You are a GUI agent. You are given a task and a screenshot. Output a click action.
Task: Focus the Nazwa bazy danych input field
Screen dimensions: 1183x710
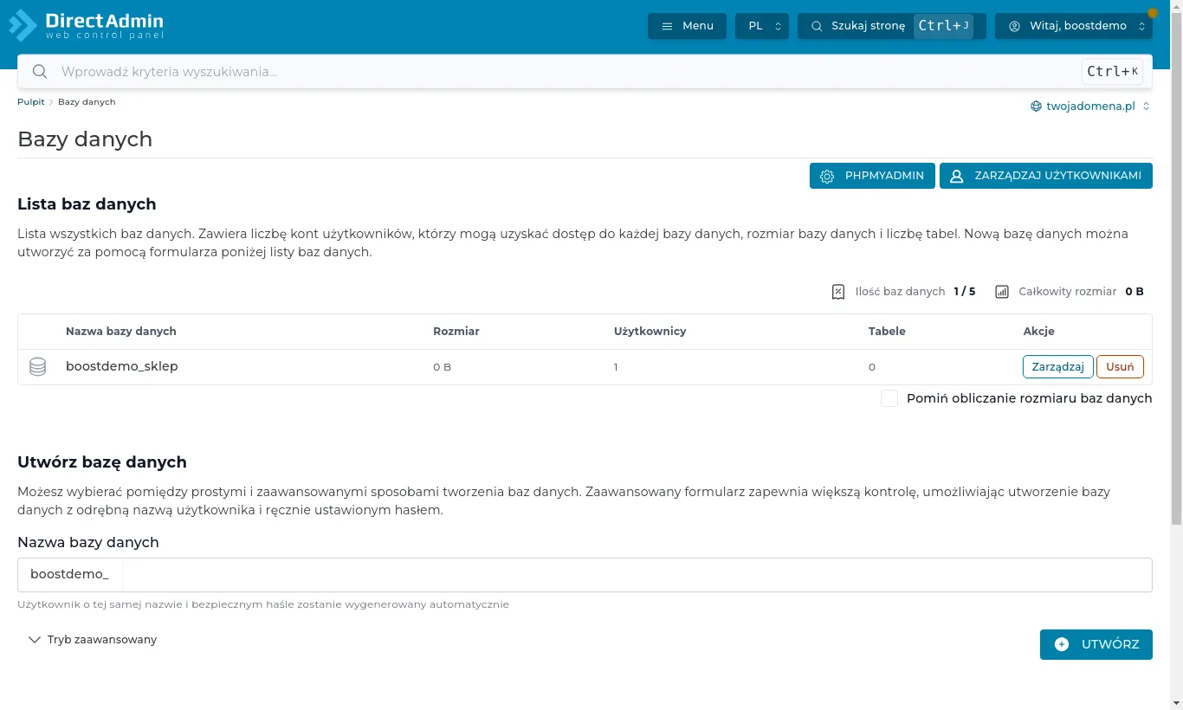[637, 575]
